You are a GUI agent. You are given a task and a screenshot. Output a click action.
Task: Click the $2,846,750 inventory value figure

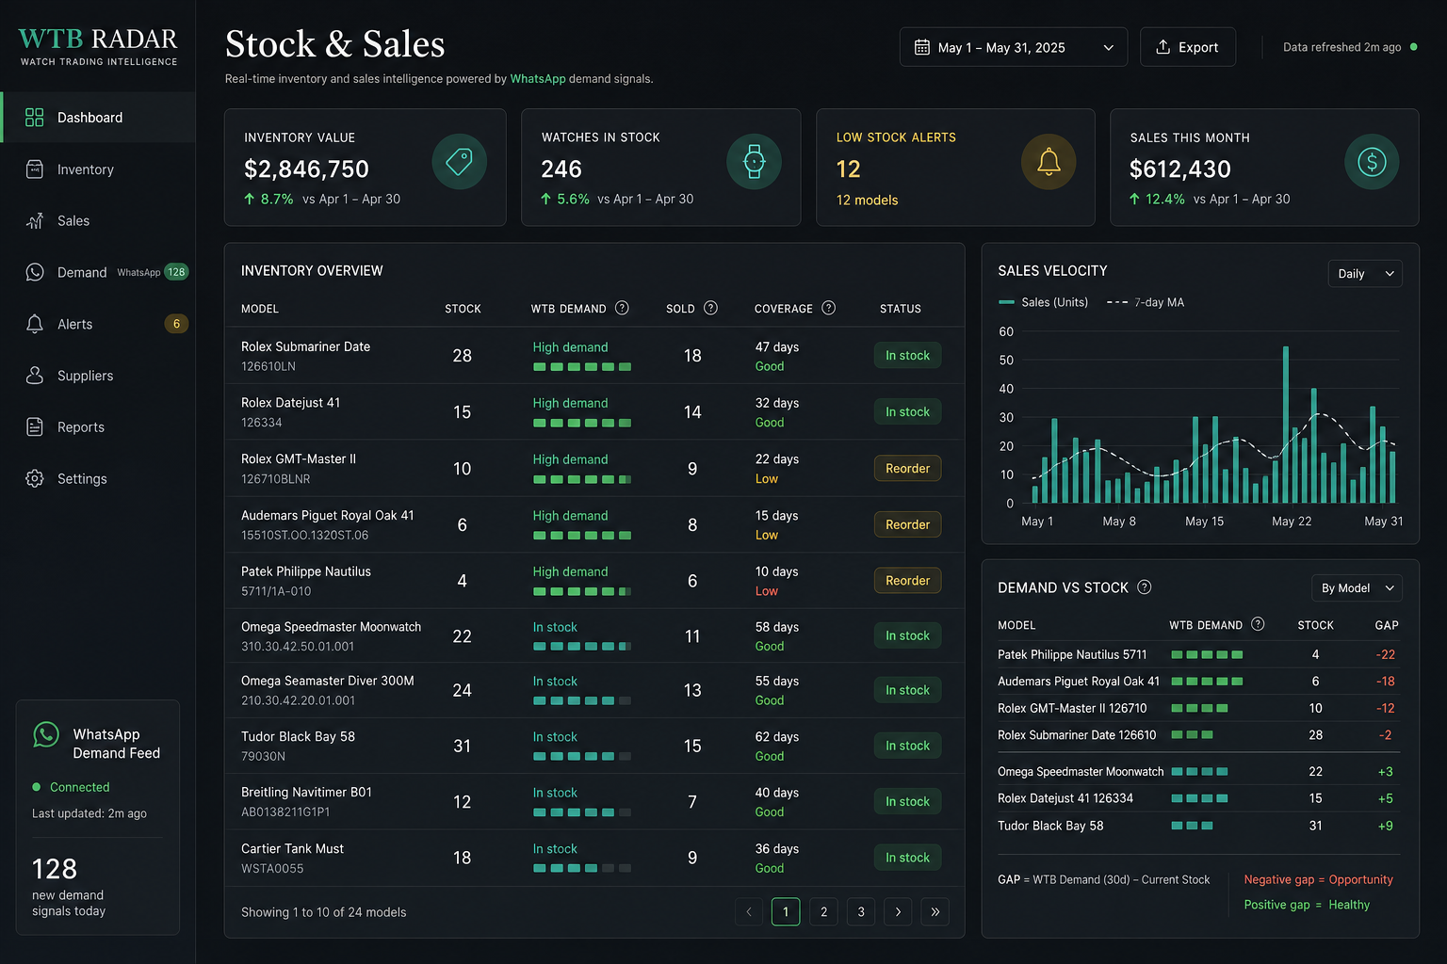(x=306, y=169)
